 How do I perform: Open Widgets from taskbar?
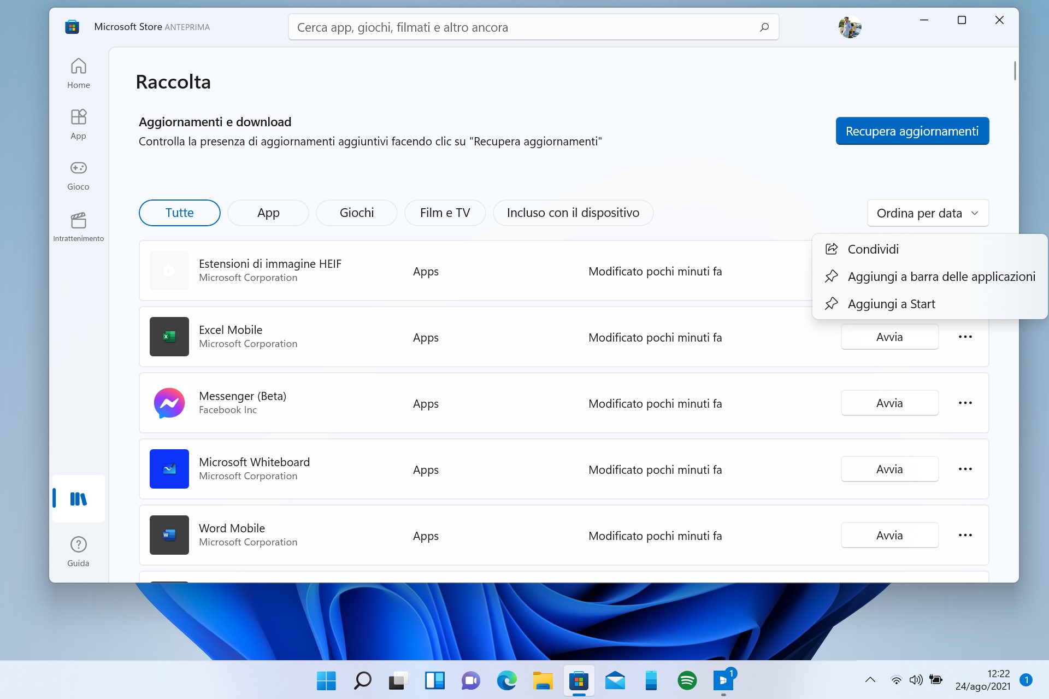(x=434, y=680)
